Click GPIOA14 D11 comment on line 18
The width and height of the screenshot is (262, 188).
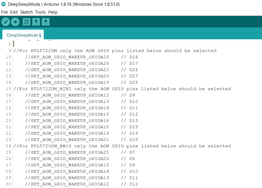coord(82,108)
